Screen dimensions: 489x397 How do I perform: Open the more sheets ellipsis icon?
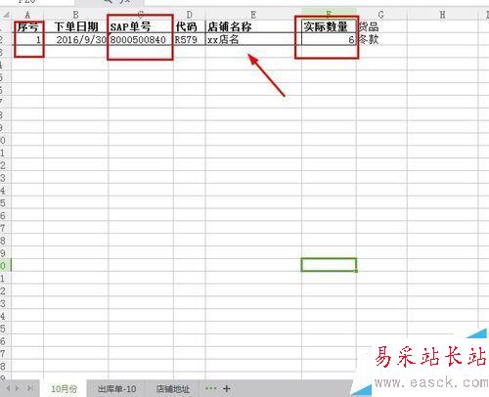[210, 388]
